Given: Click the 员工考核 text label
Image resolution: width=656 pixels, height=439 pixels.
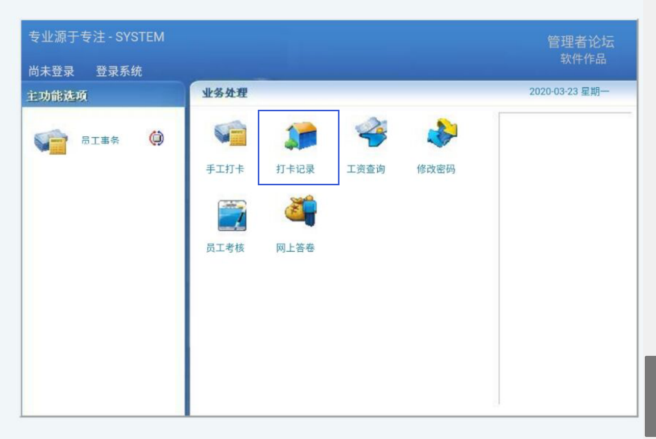Looking at the screenshot, I should point(225,248).
